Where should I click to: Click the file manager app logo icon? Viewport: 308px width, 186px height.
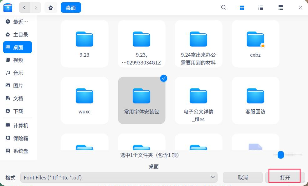tap(8, 7)
